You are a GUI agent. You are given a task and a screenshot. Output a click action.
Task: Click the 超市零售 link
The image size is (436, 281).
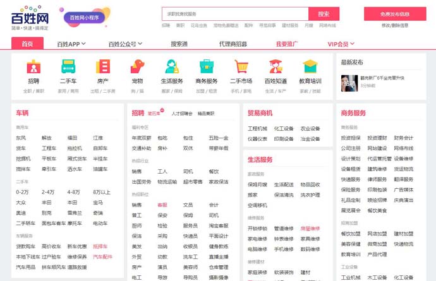193,182
